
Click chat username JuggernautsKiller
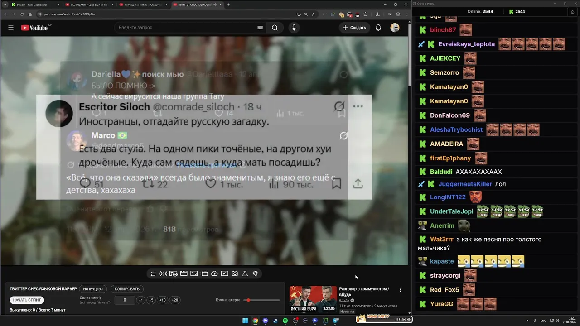pyautogui.click(x=465, y=184)
